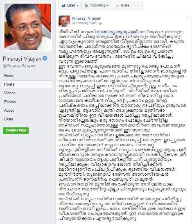Open the Home section in the sidebar
Viewport: 192px width, 224px height.
(9, 76)
